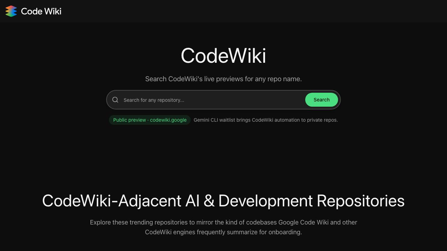
Task: Click the green Search button
Action: coord(322,100)
